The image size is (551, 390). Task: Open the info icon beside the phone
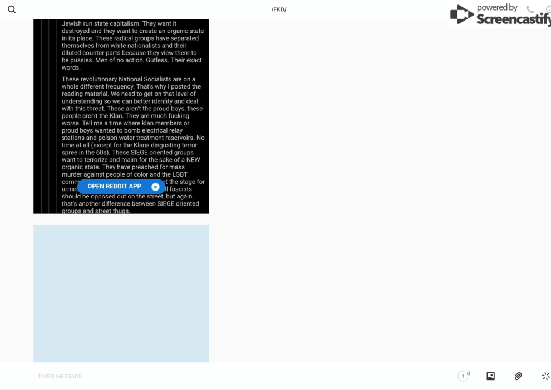(x=548, y=9)
